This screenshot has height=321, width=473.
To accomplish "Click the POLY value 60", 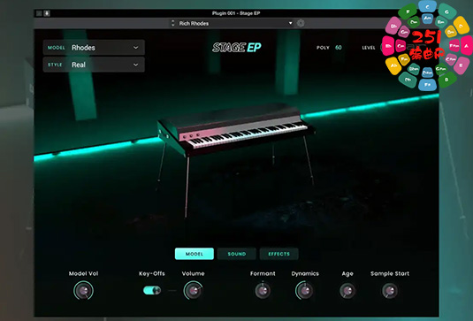I will tap(338, 48).
